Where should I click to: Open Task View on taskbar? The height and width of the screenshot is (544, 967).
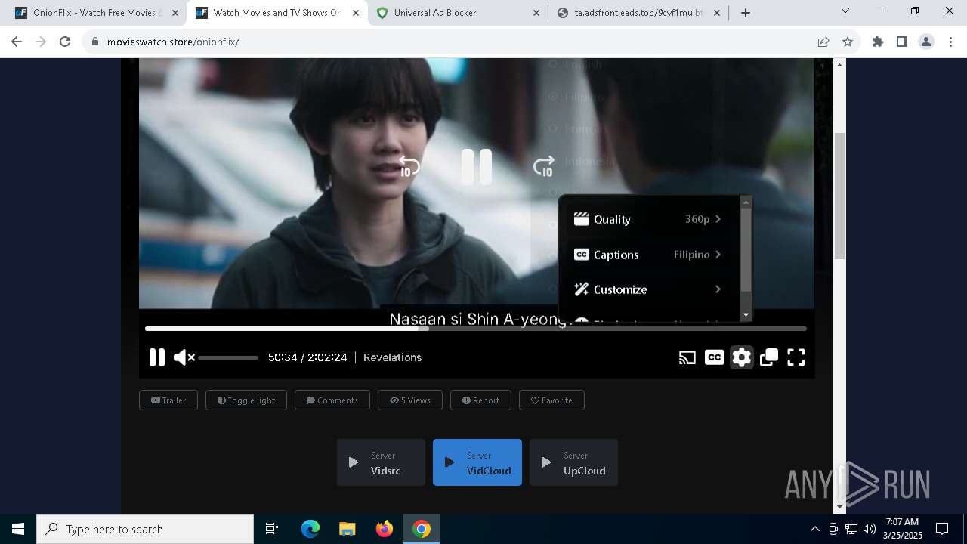tap(272, 529)
